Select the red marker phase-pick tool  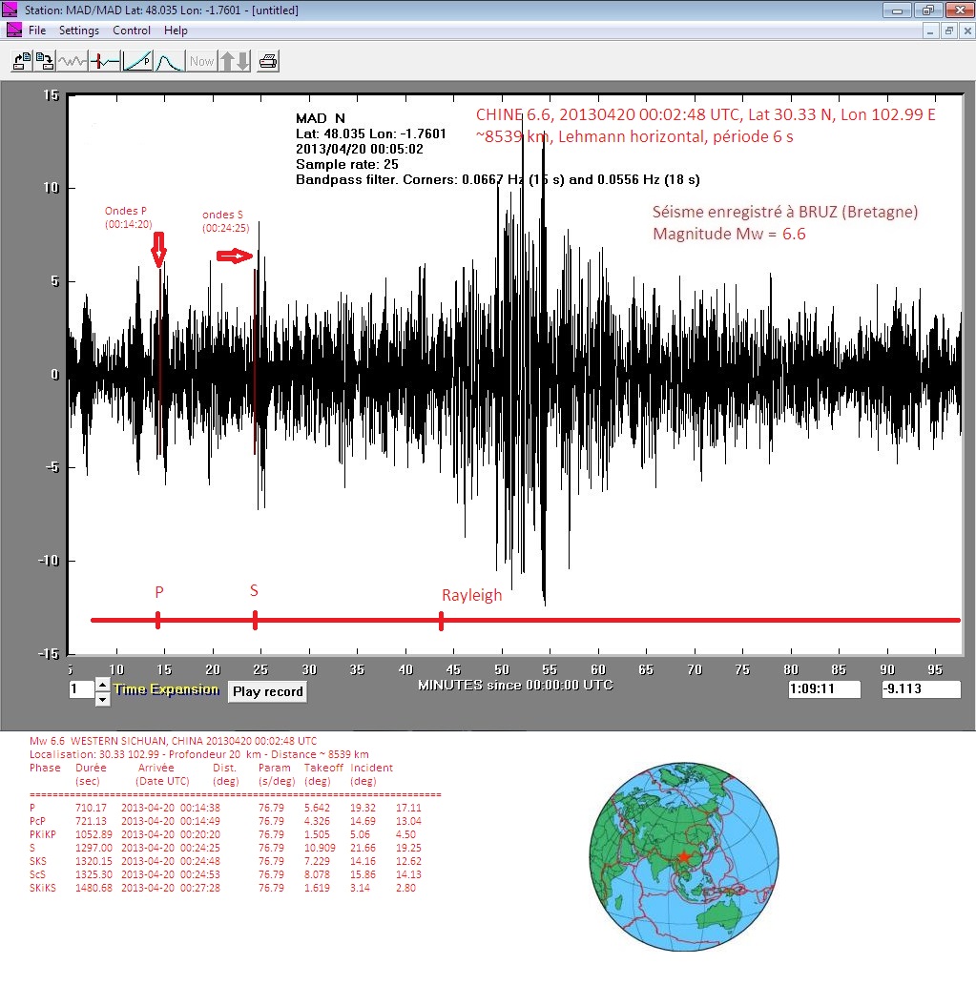point(105,62)
